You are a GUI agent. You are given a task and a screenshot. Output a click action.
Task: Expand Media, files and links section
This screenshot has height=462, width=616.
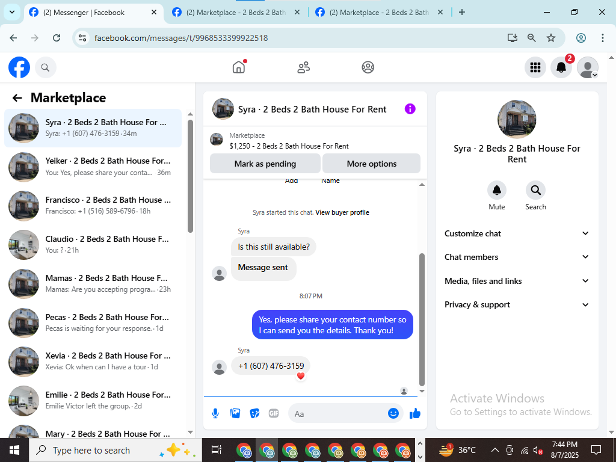click(517, 281)
